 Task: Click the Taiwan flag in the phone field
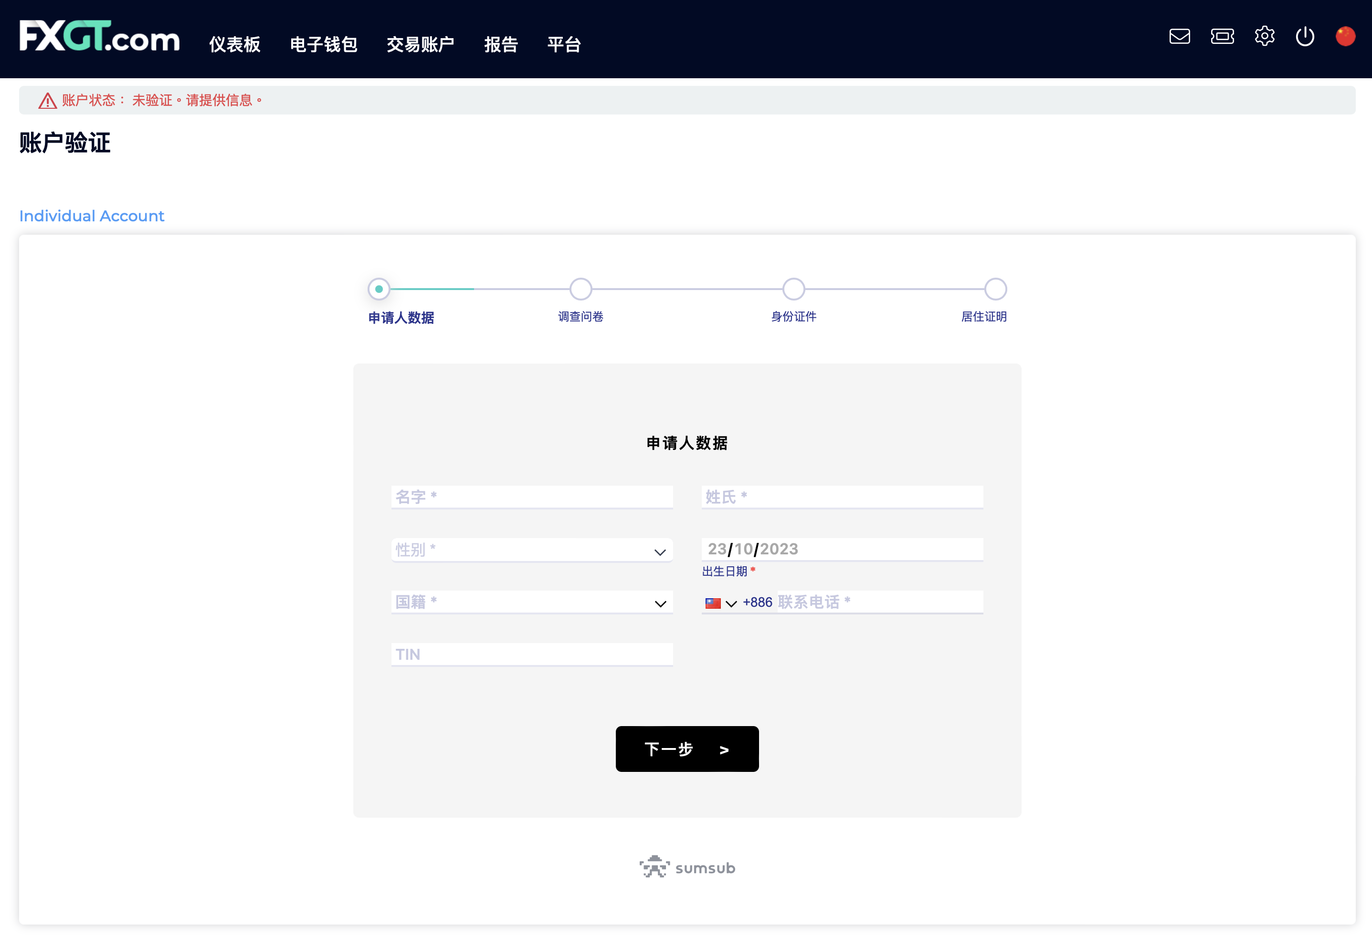(x=713, y=603)
